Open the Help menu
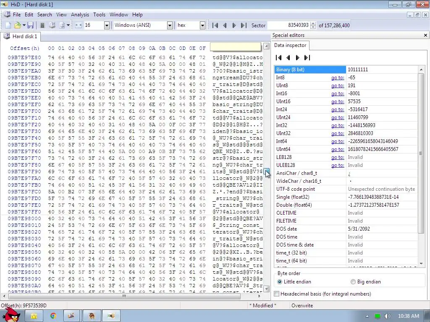Image resolution: width=430 pixels, height=322 pixels. coord(137,15)
